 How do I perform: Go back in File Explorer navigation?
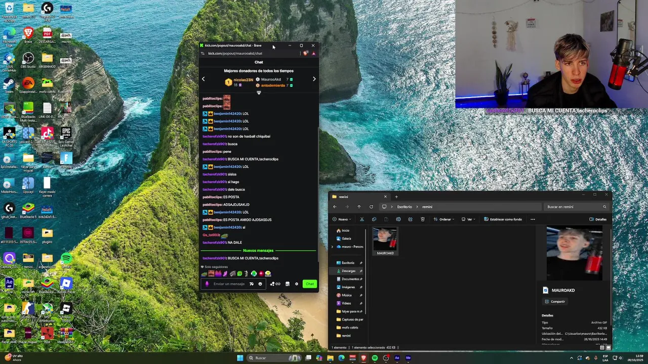tap(335, 207)
